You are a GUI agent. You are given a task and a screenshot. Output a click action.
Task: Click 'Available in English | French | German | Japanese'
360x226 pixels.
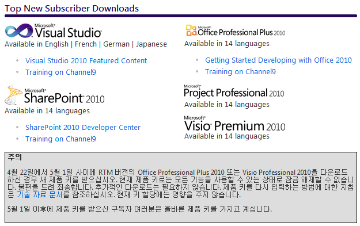click(86, 44)
